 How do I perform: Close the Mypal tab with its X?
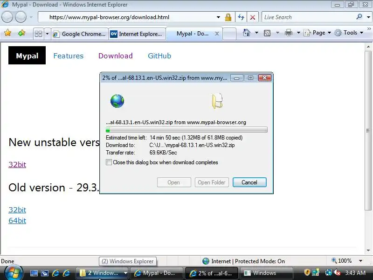point(217,34)
